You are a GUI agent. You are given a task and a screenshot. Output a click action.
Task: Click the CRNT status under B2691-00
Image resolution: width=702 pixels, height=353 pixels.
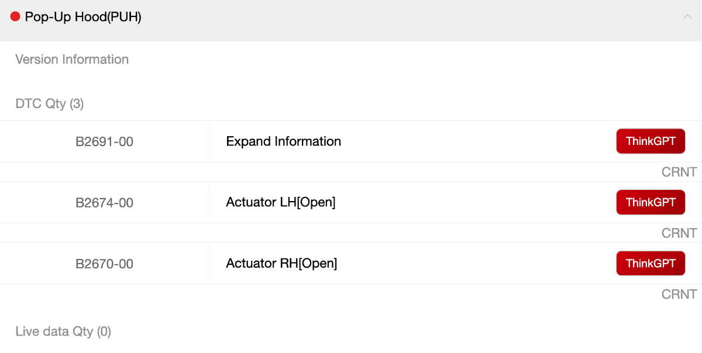coord(679,172)
